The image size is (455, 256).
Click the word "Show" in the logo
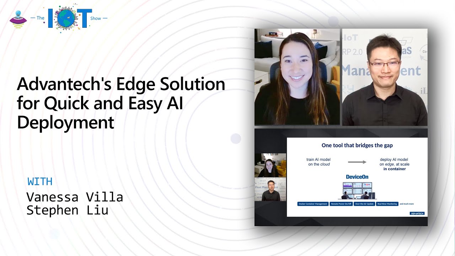click(x=96, y=18)
